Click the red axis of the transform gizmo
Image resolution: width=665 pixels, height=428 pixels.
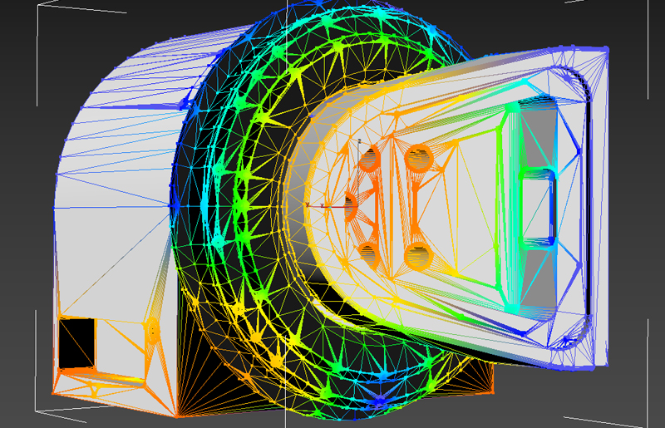[x=332, y=207]
